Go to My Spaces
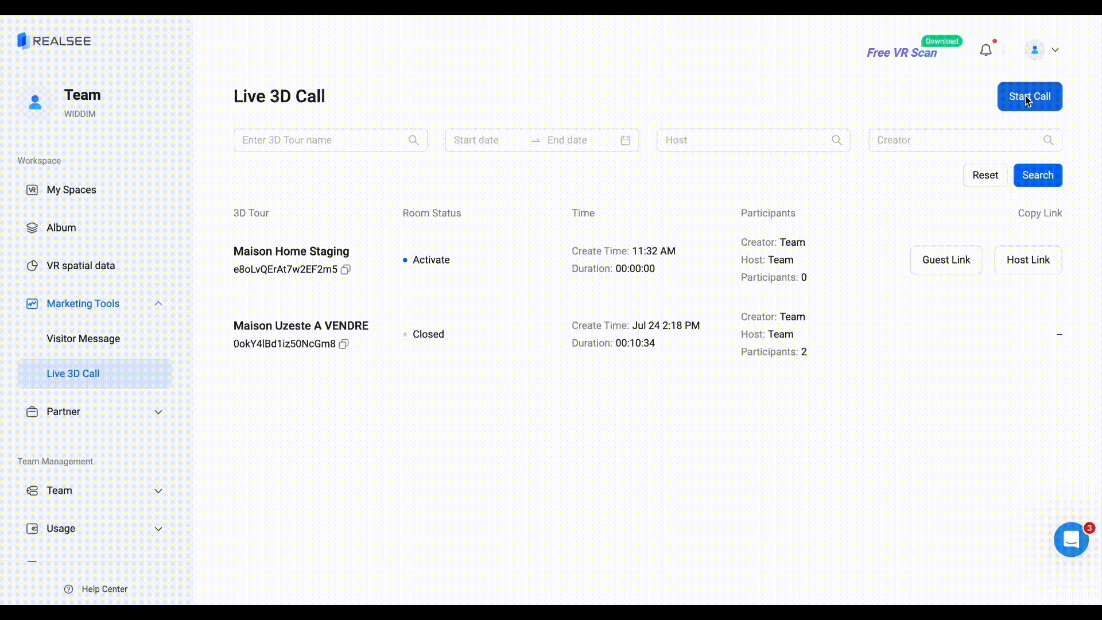The height and width of the screenshot is (620, 1102). coord(71,190)
